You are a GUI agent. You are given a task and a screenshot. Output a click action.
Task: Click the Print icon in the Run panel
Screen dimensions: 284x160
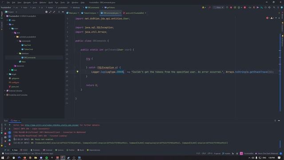tap(10, 140)
